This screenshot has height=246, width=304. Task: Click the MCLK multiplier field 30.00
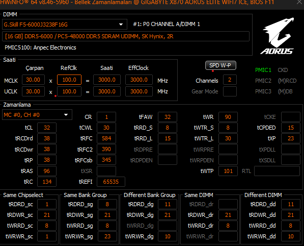pyautogui.click(x=33, y=80)
